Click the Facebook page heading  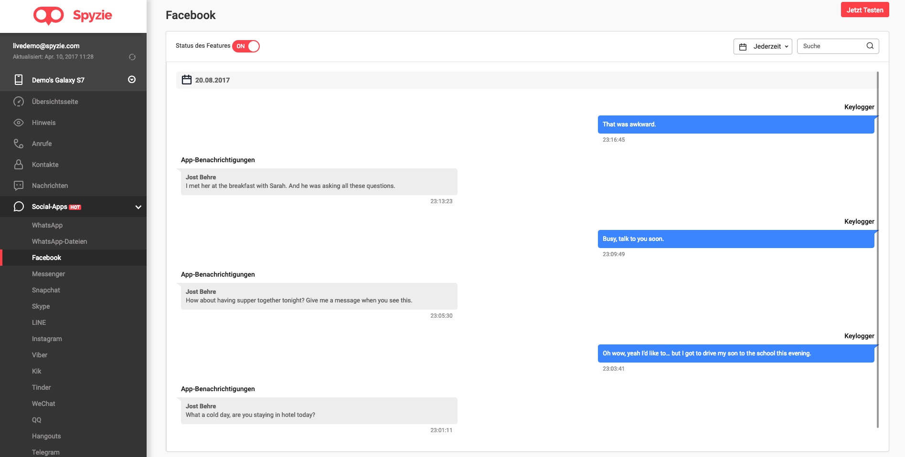click(x=191, y=15)
